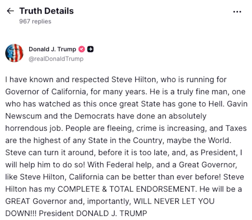This screenshot has width=252, height=220.
Task: Select the Donald J. Trump display name
Action: point(52,49)
